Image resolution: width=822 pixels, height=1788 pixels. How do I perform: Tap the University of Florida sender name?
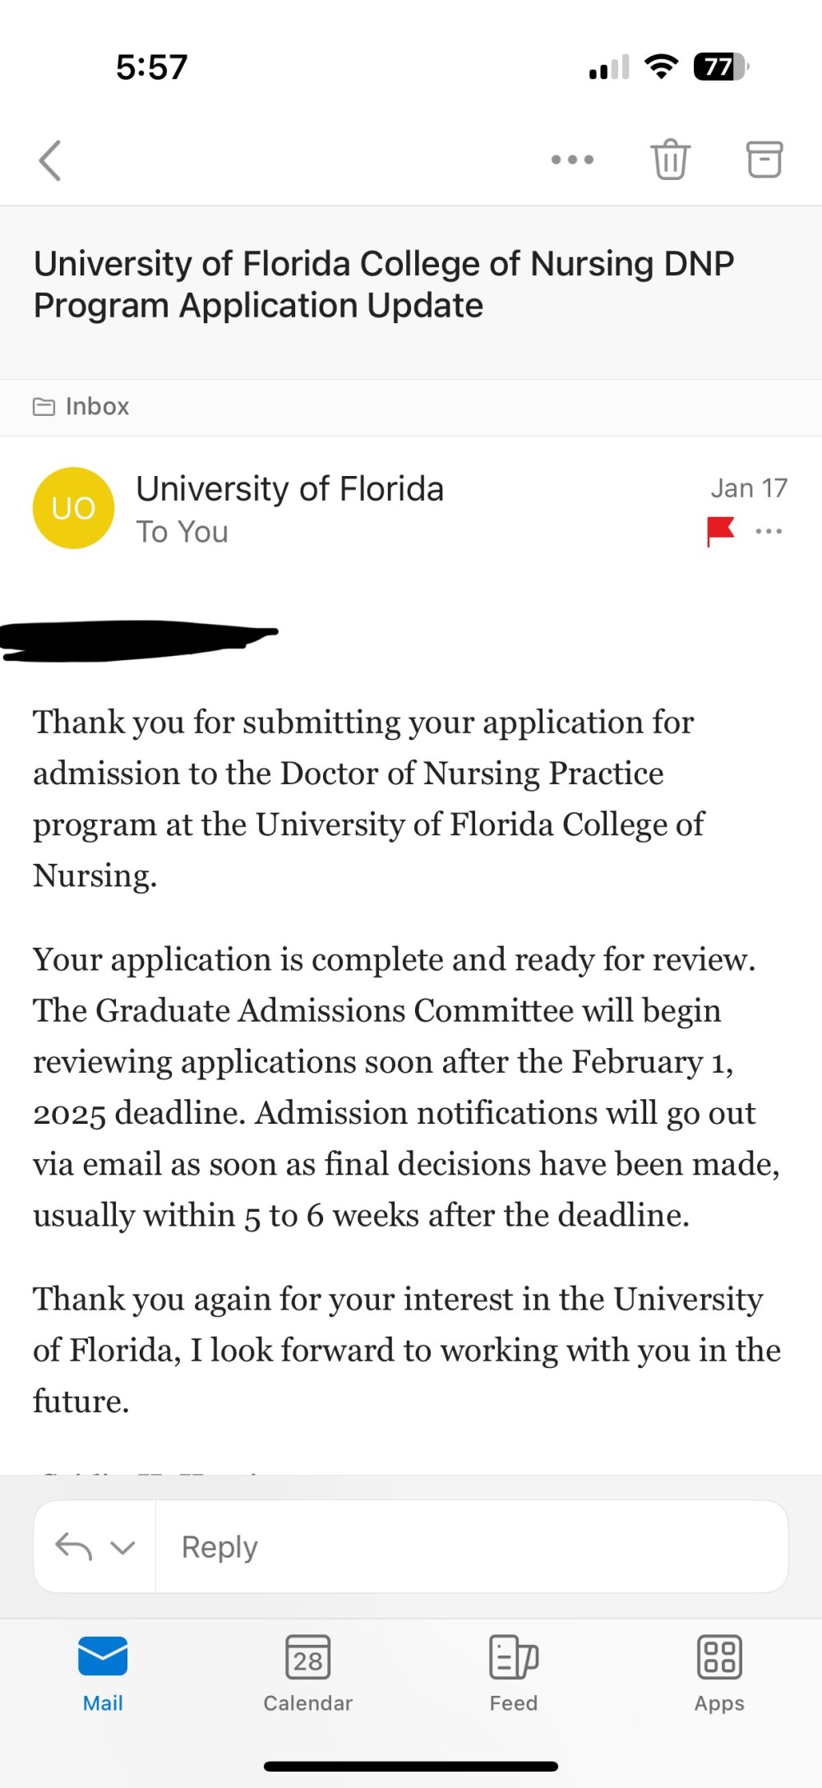290,488
